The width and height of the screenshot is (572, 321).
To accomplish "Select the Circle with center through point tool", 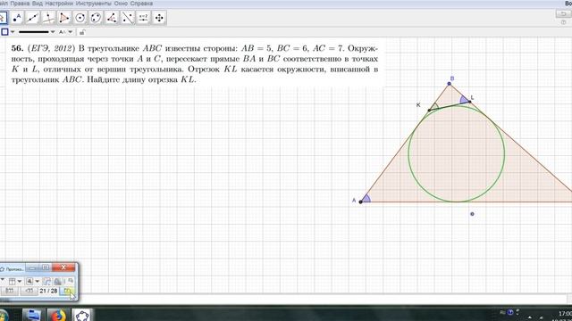I will point(80,18).
